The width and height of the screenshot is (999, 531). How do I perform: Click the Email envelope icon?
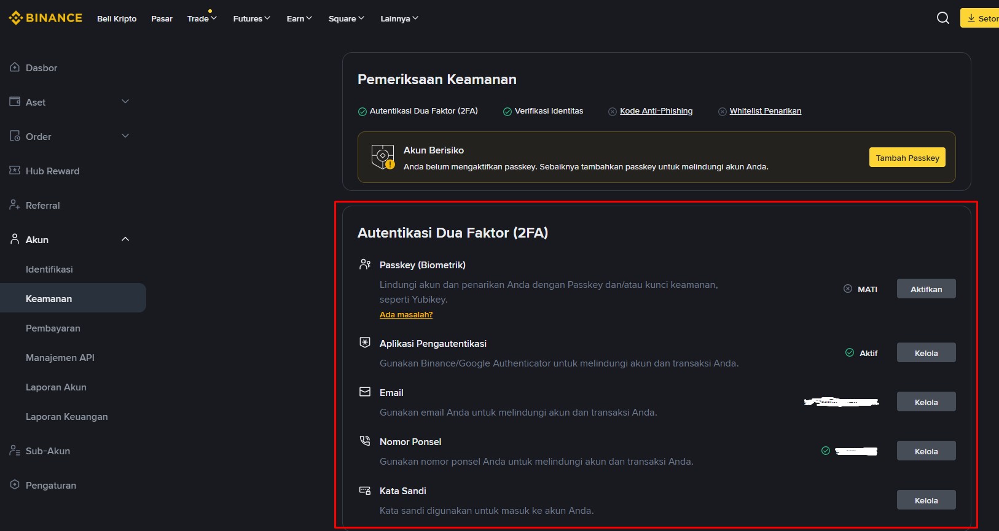365,392
